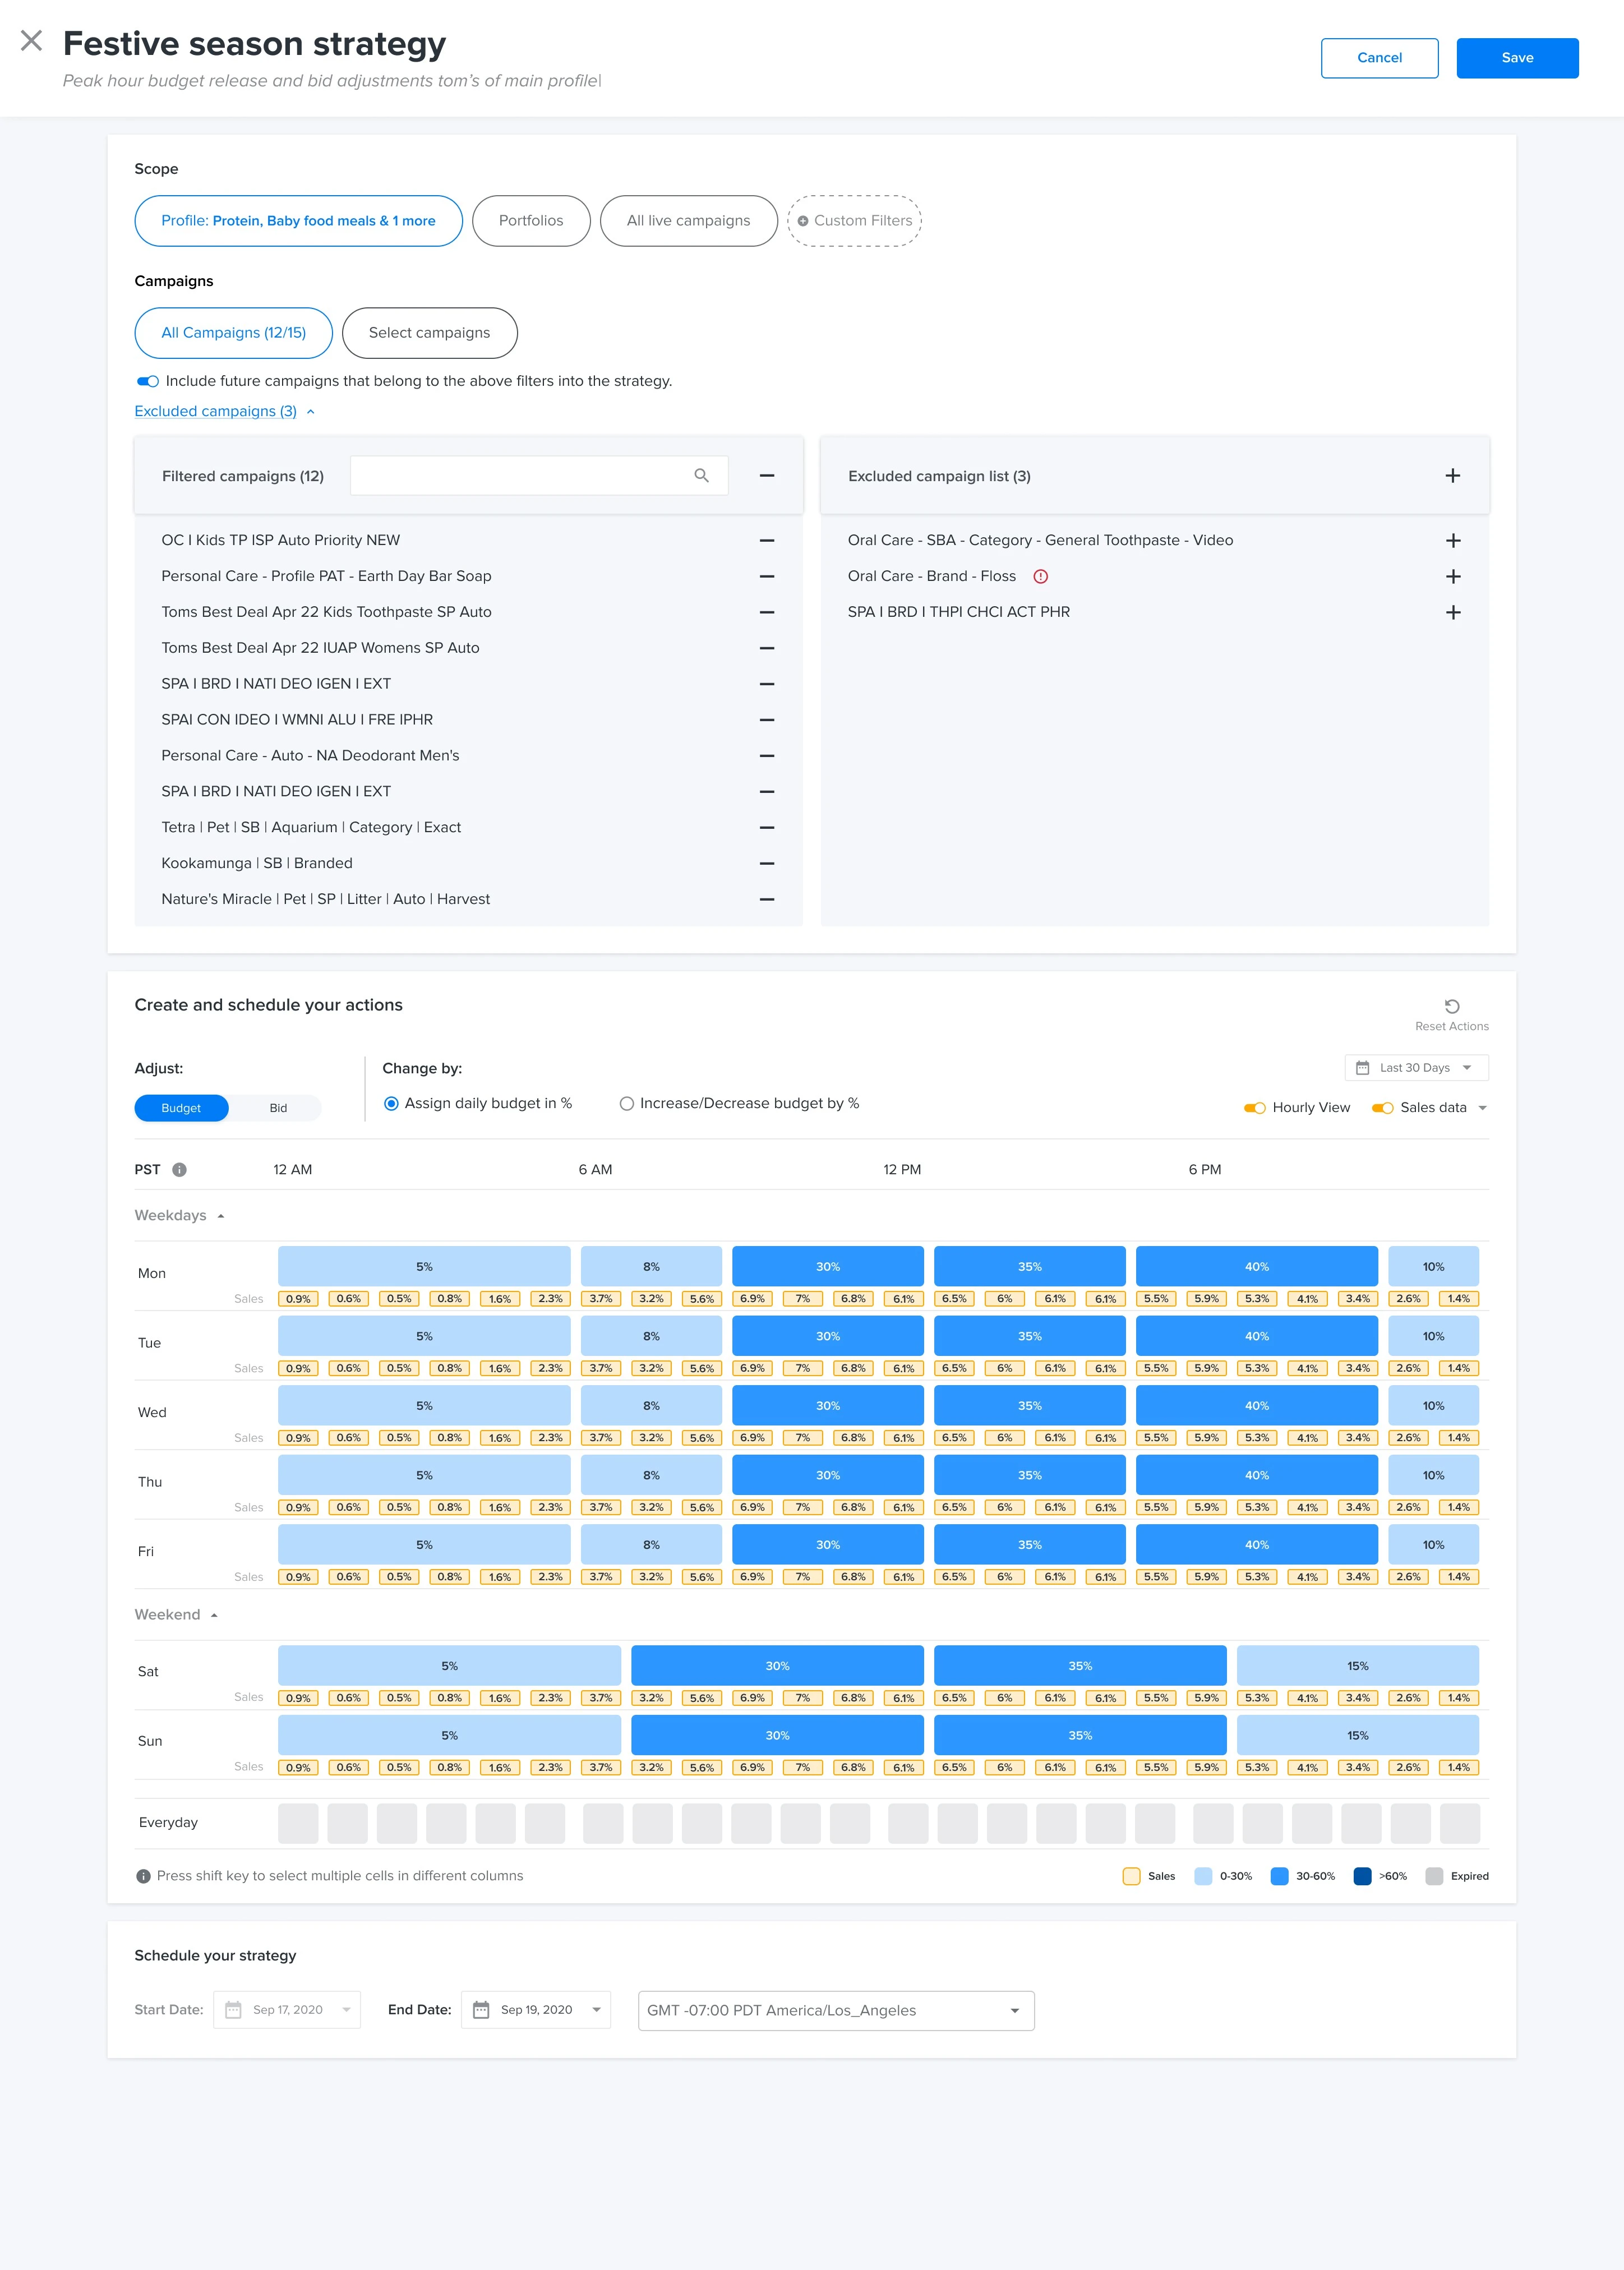Click calendar icon in Last 30 Days
The image size is (1624, 2270).
(1362, 1068)
